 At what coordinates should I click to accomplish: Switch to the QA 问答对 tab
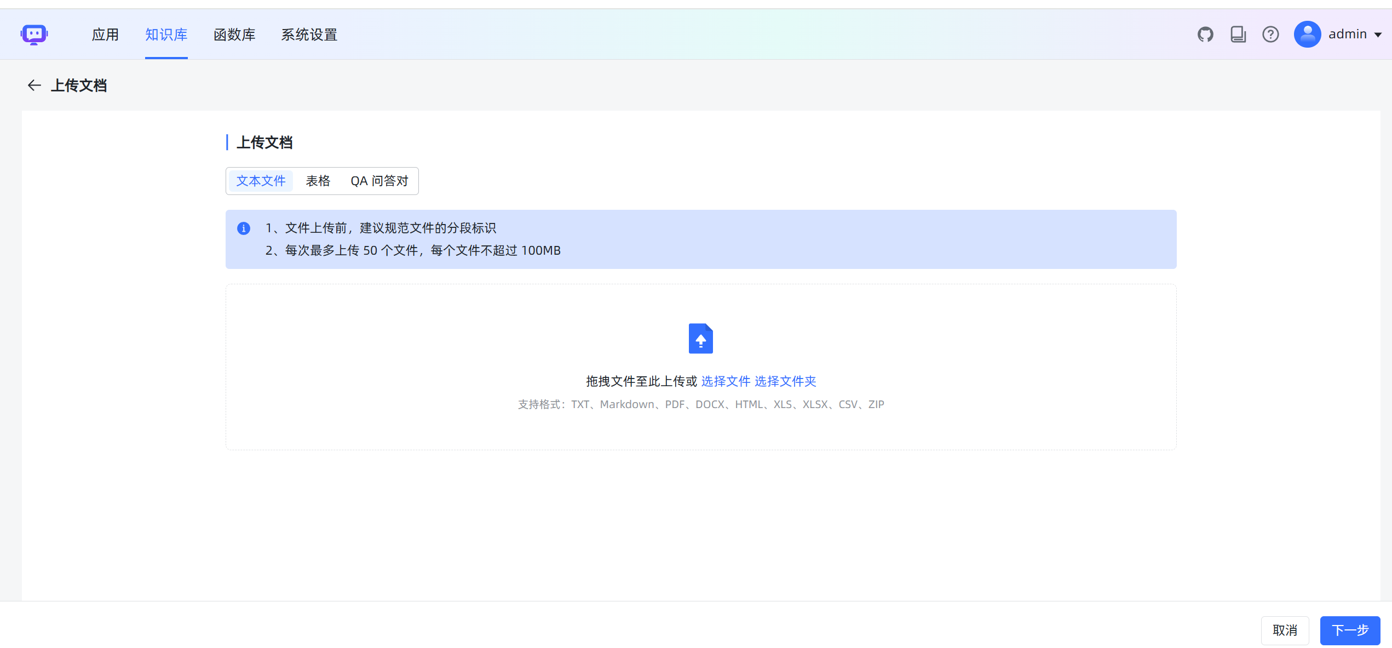[379, 181]
